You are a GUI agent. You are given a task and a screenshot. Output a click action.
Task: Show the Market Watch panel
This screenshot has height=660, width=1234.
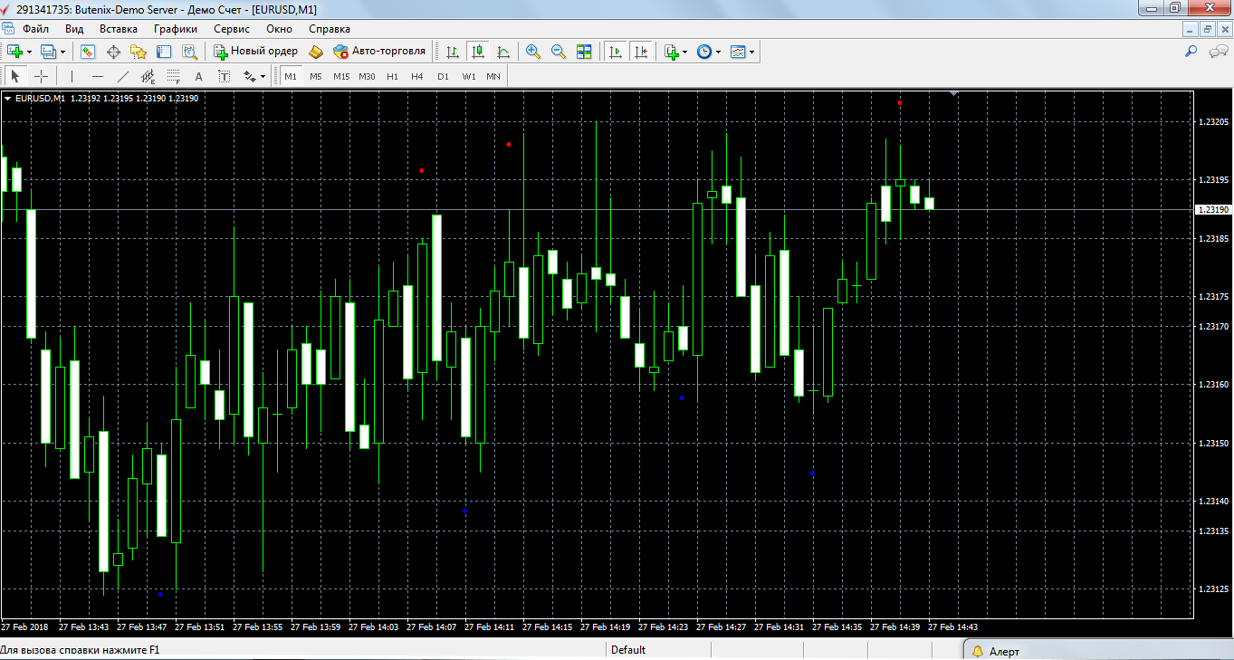[89, 52]
